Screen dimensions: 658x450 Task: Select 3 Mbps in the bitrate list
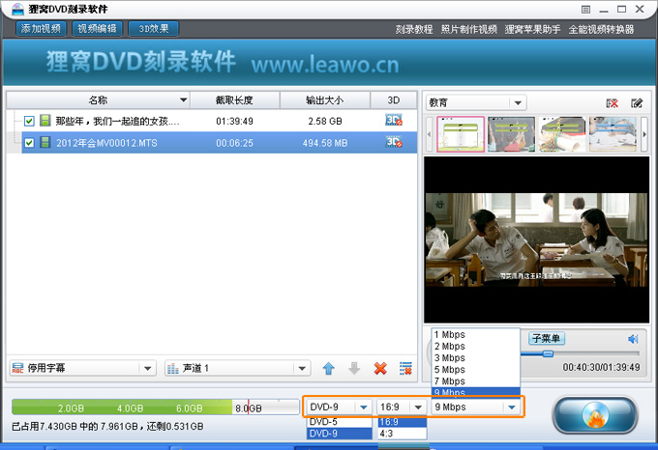click(475, 358)
